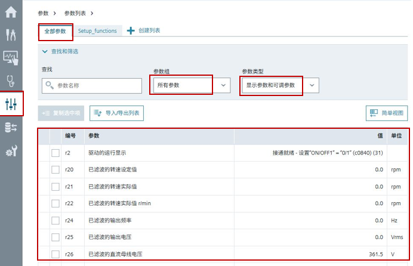
Task: Click the 导入/导出列表 button
Action: point(116,112)
